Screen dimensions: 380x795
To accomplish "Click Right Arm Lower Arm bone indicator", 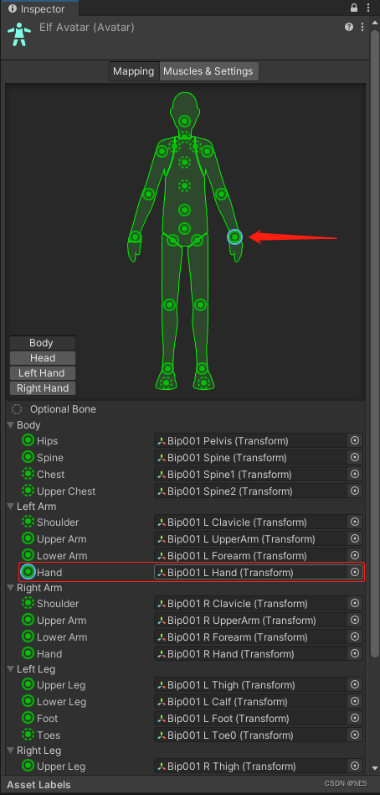I will point(28,637).
